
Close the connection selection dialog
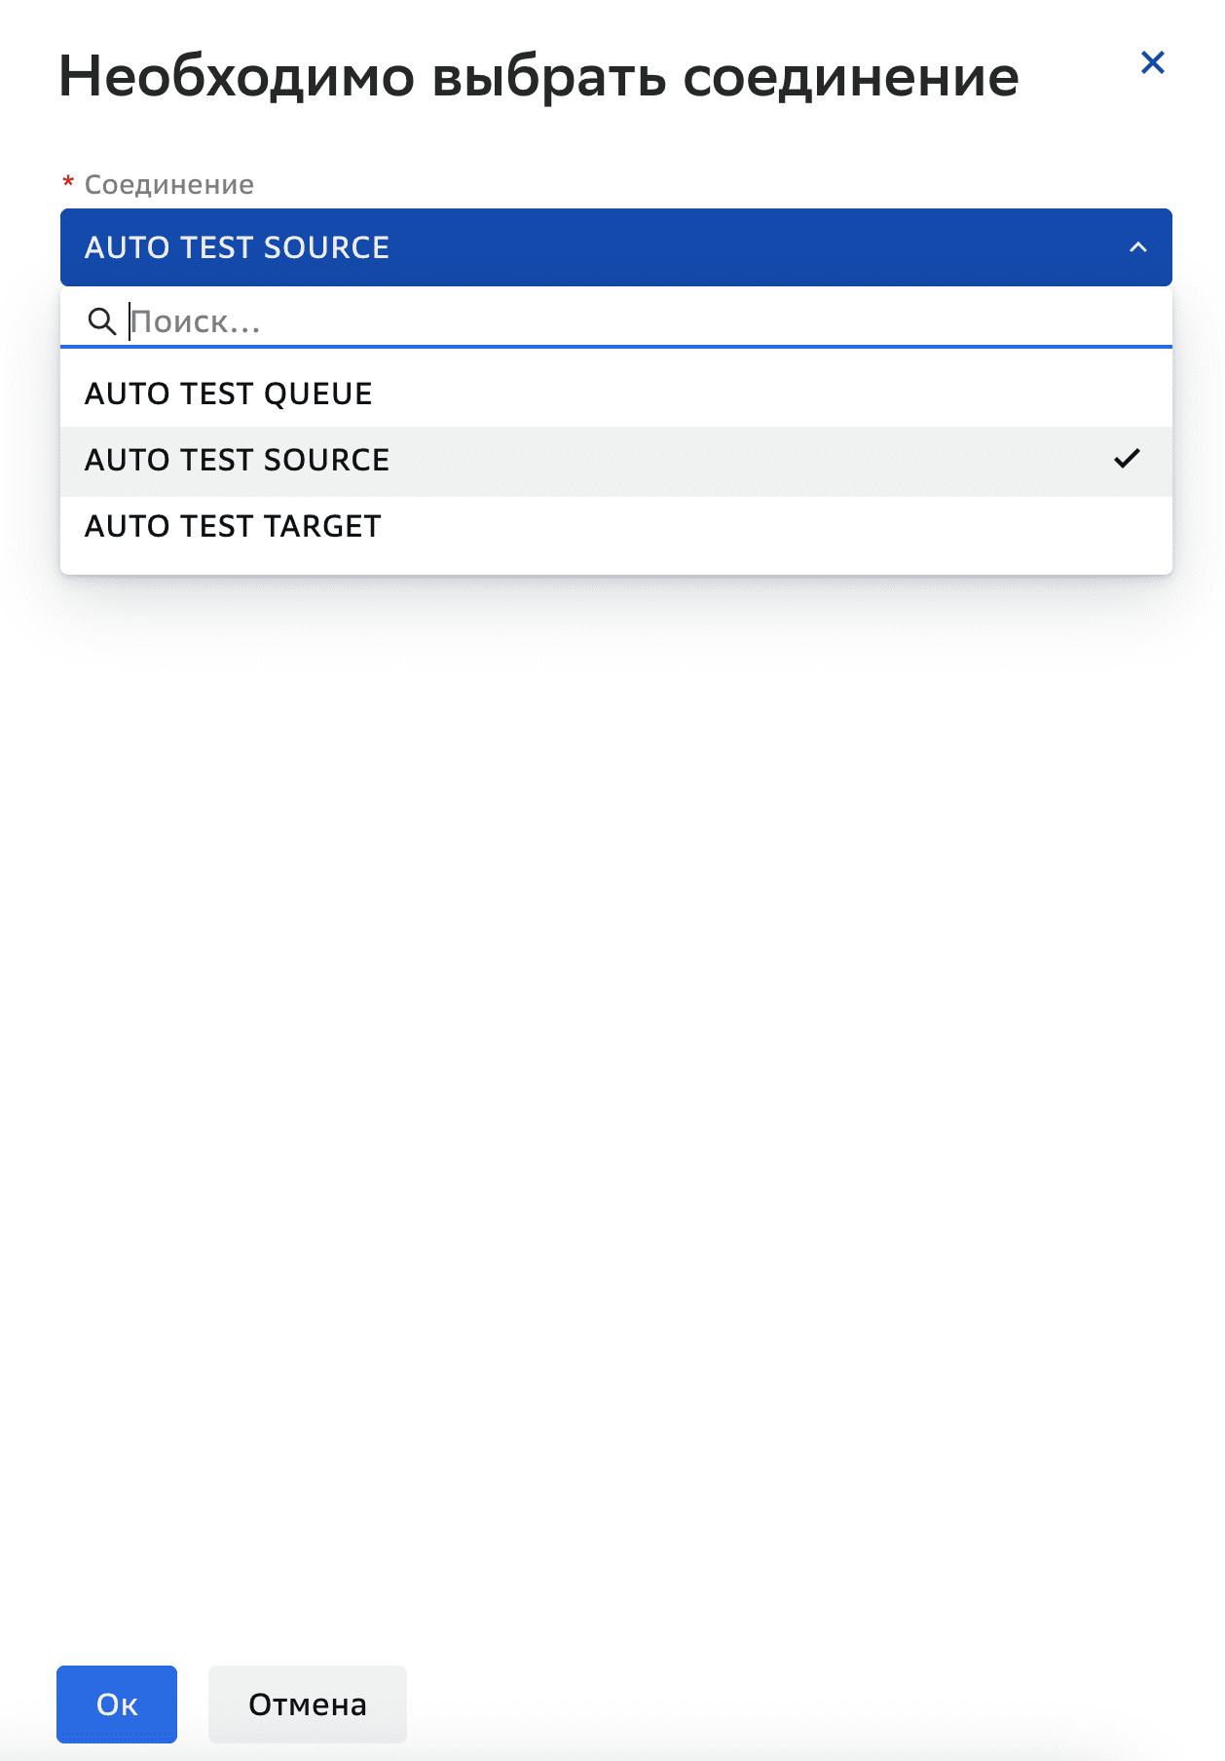(1152, 63)
